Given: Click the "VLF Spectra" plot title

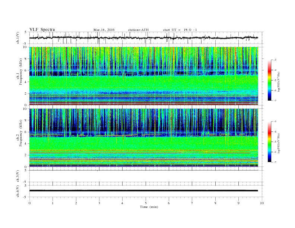Looking at the screenshot, I should point(42,29).
